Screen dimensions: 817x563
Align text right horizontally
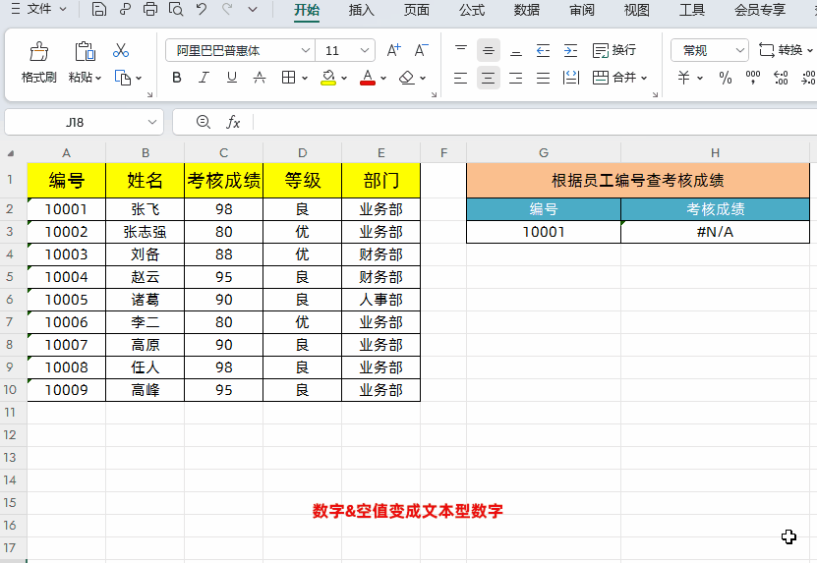pos(516,78)
